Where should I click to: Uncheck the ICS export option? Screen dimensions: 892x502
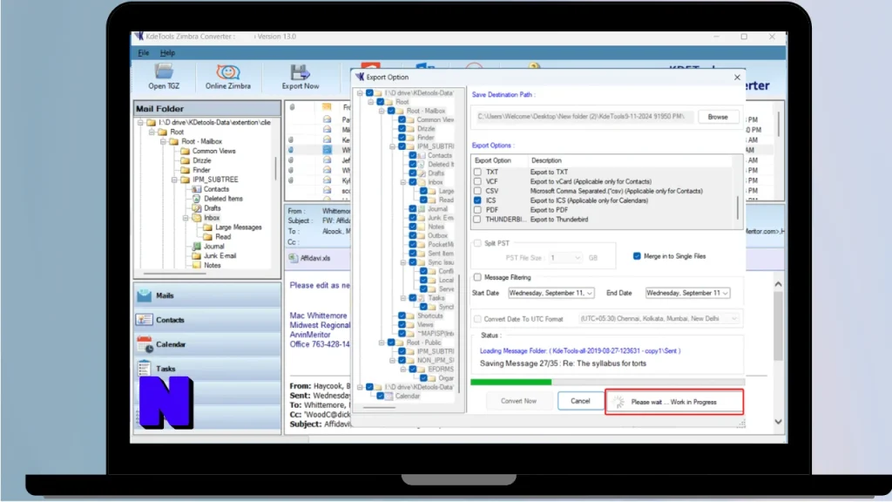pos(477,200)
